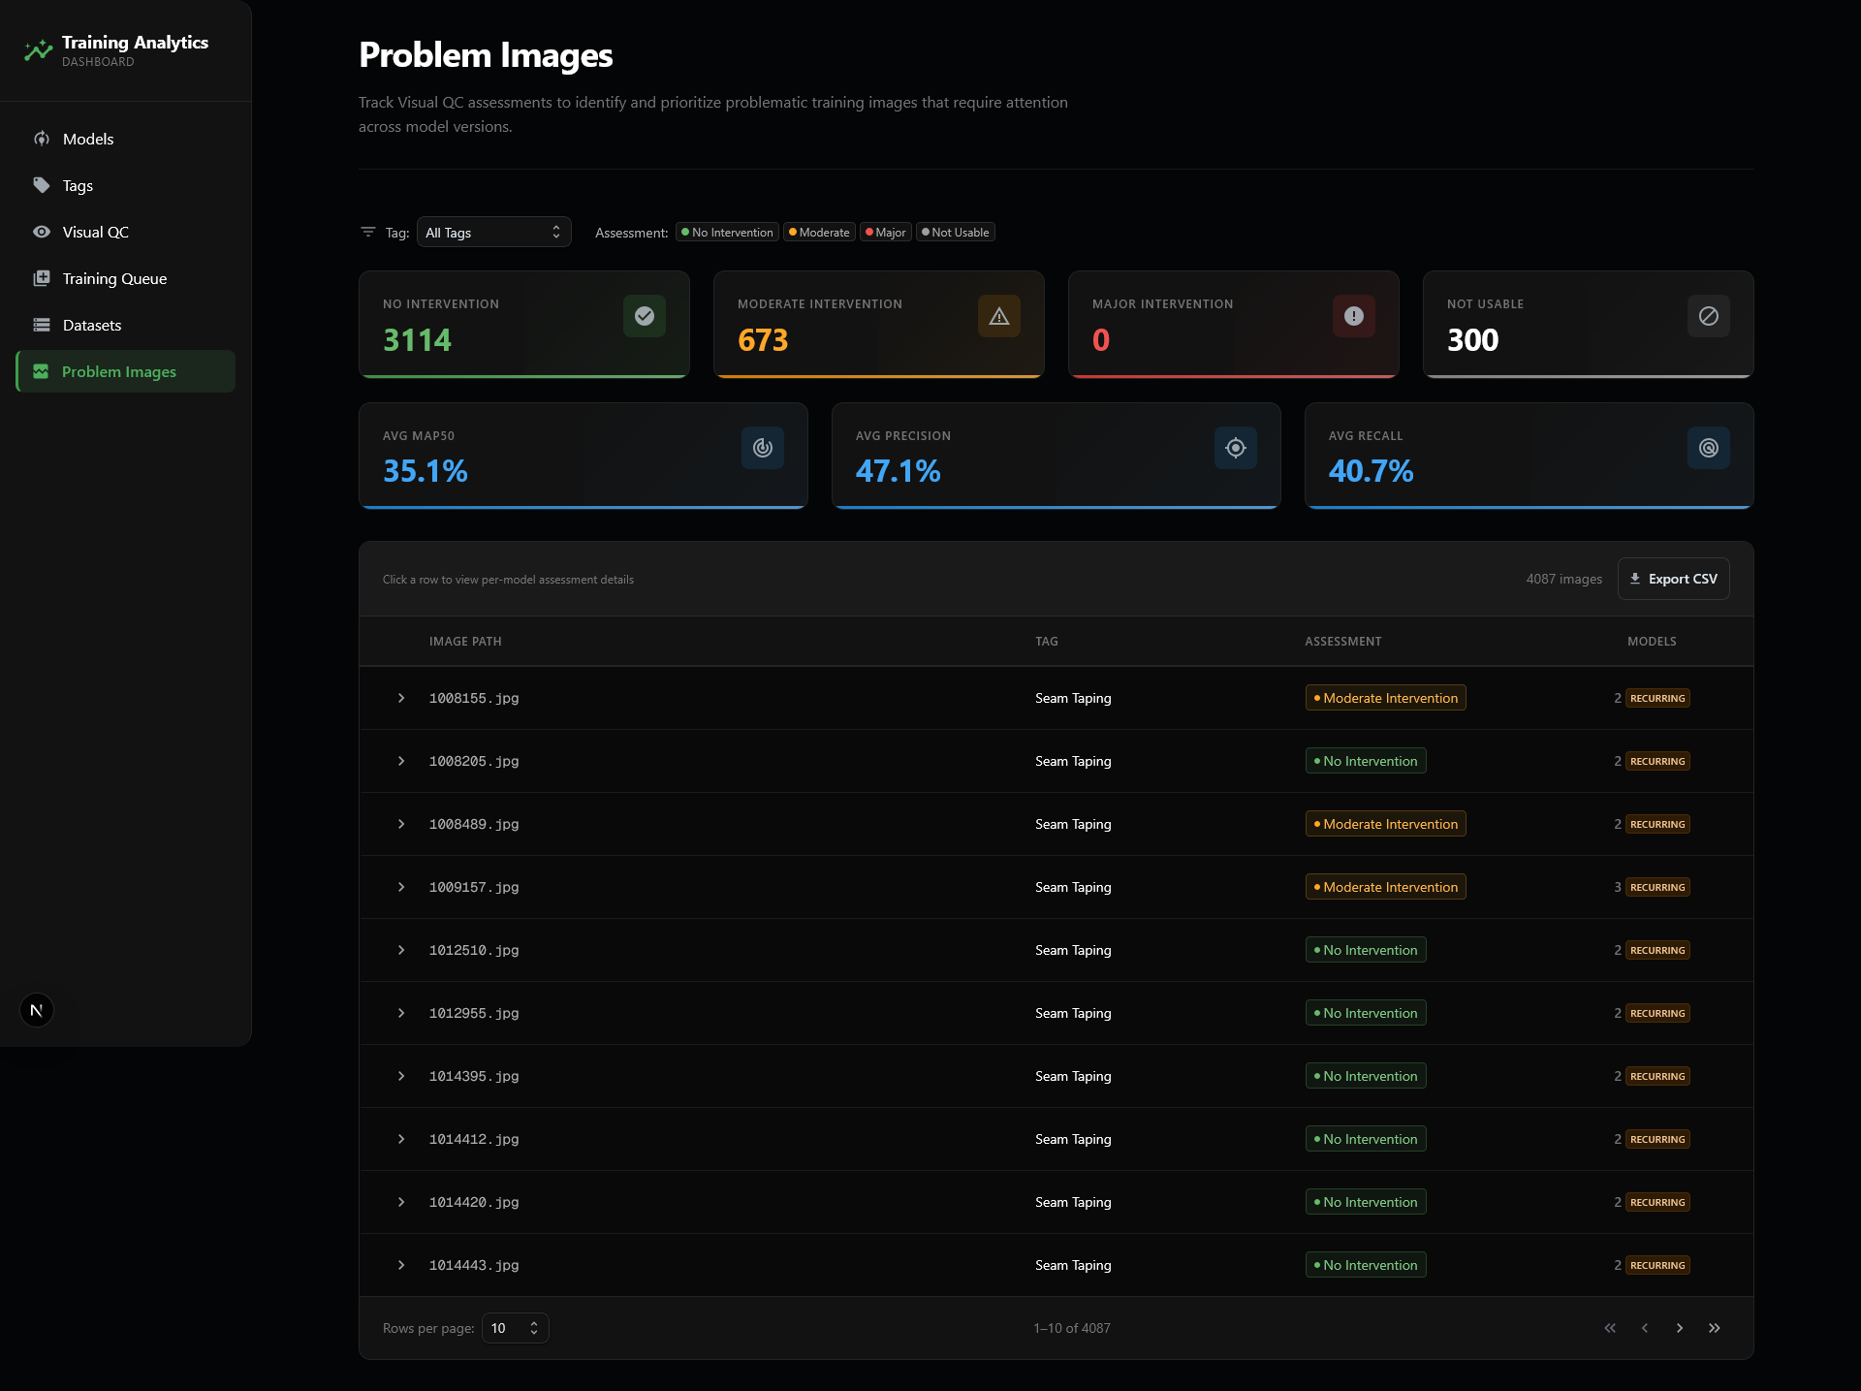
Task: Open the Datasets page
Action: click(126, 325)
